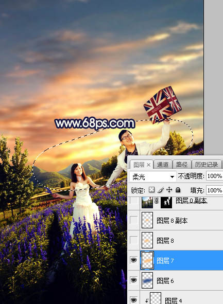Click the lock position move icon

pos(169,190)
